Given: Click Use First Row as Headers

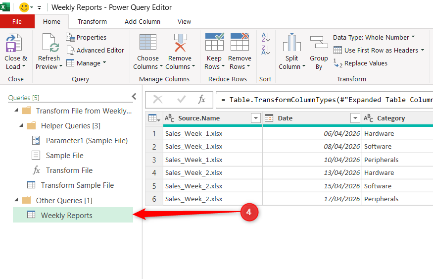Looking at the screenshot, I should point(376,51).
